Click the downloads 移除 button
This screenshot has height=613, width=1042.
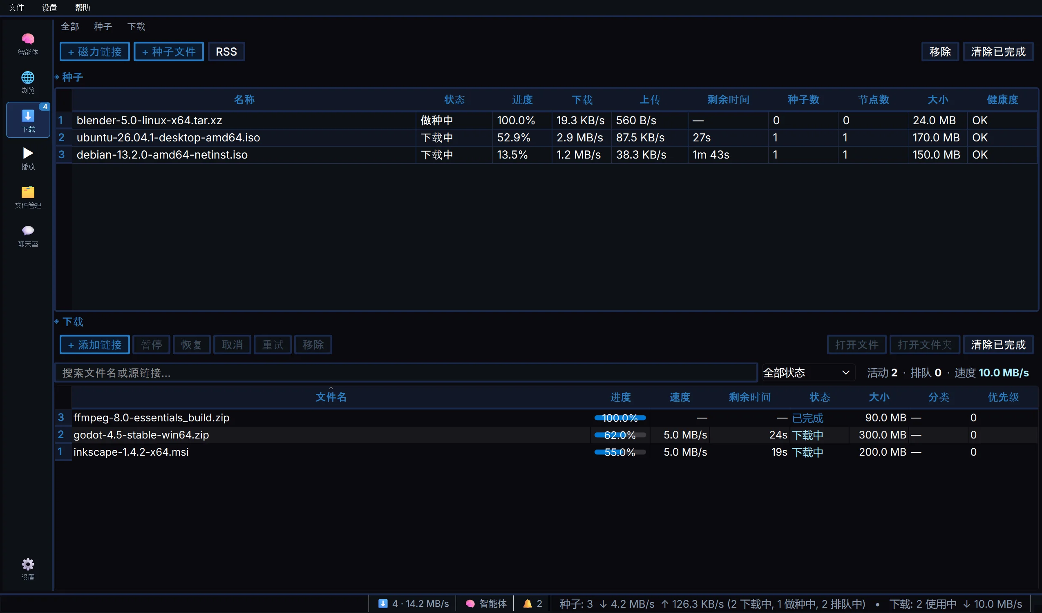313,345
